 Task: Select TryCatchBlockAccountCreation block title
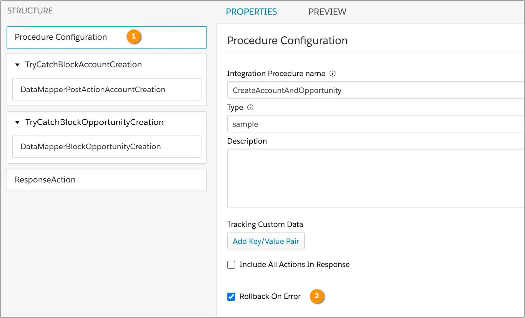[x=83, y=65]
